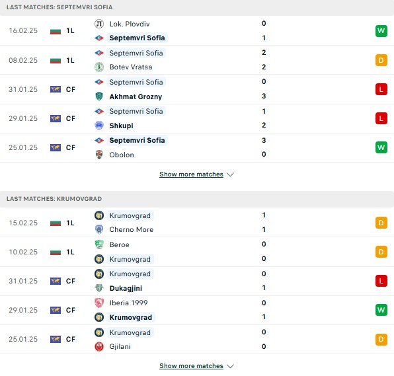Click the Lok. Plovdiv club crest icon
The image size is (394, 376).
tap(99, 24)
